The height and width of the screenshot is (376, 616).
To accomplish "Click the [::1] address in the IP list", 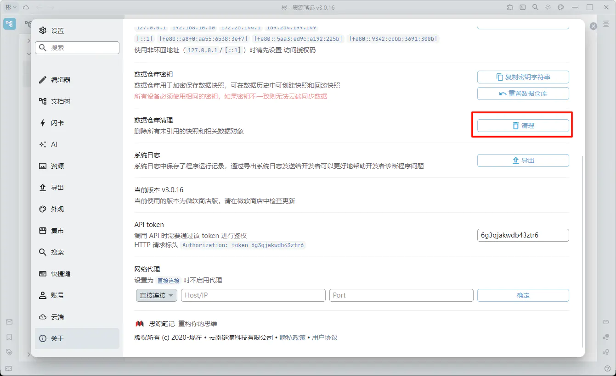I will (x=145, y=39).
